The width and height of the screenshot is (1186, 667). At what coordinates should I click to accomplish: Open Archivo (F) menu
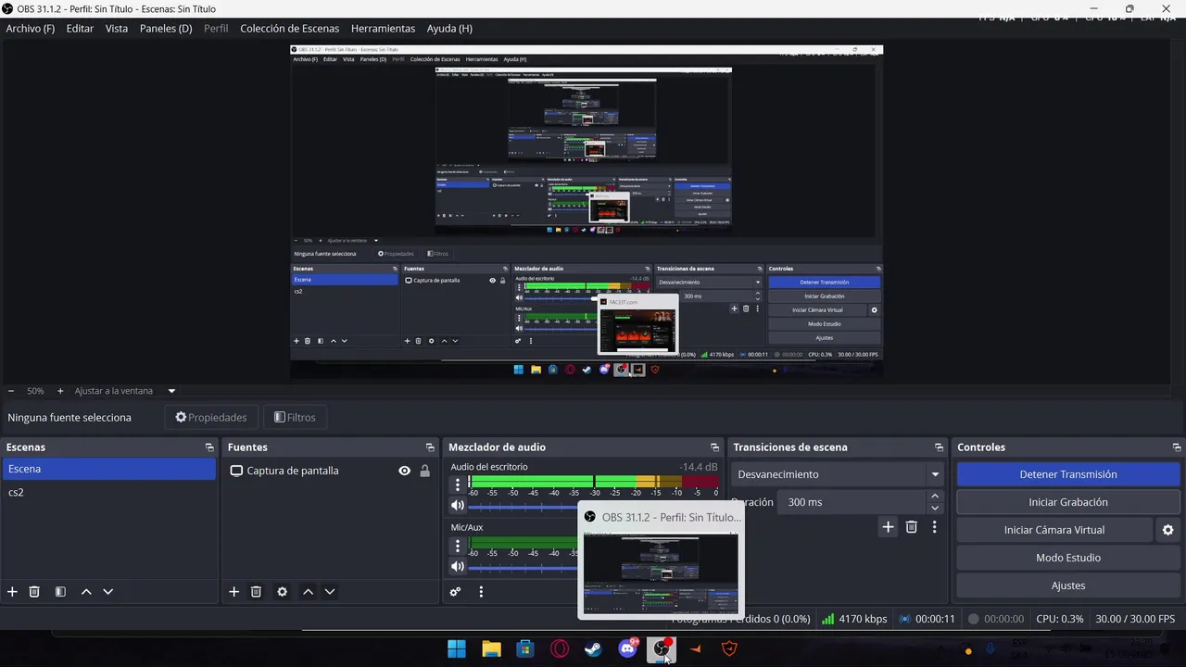click(x=31, y=29)
